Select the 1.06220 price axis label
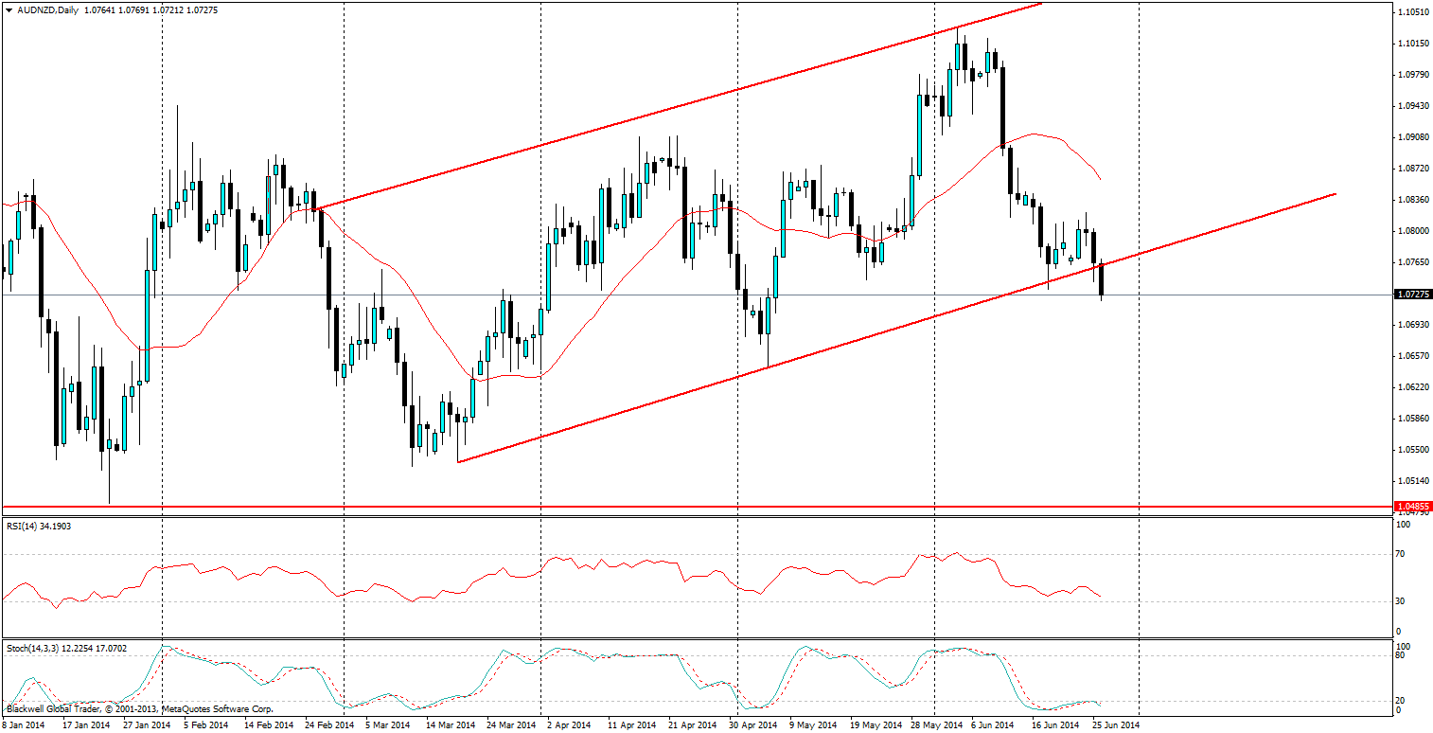Viewport: 1433px width, 733px height. [x=1413, y=387]
